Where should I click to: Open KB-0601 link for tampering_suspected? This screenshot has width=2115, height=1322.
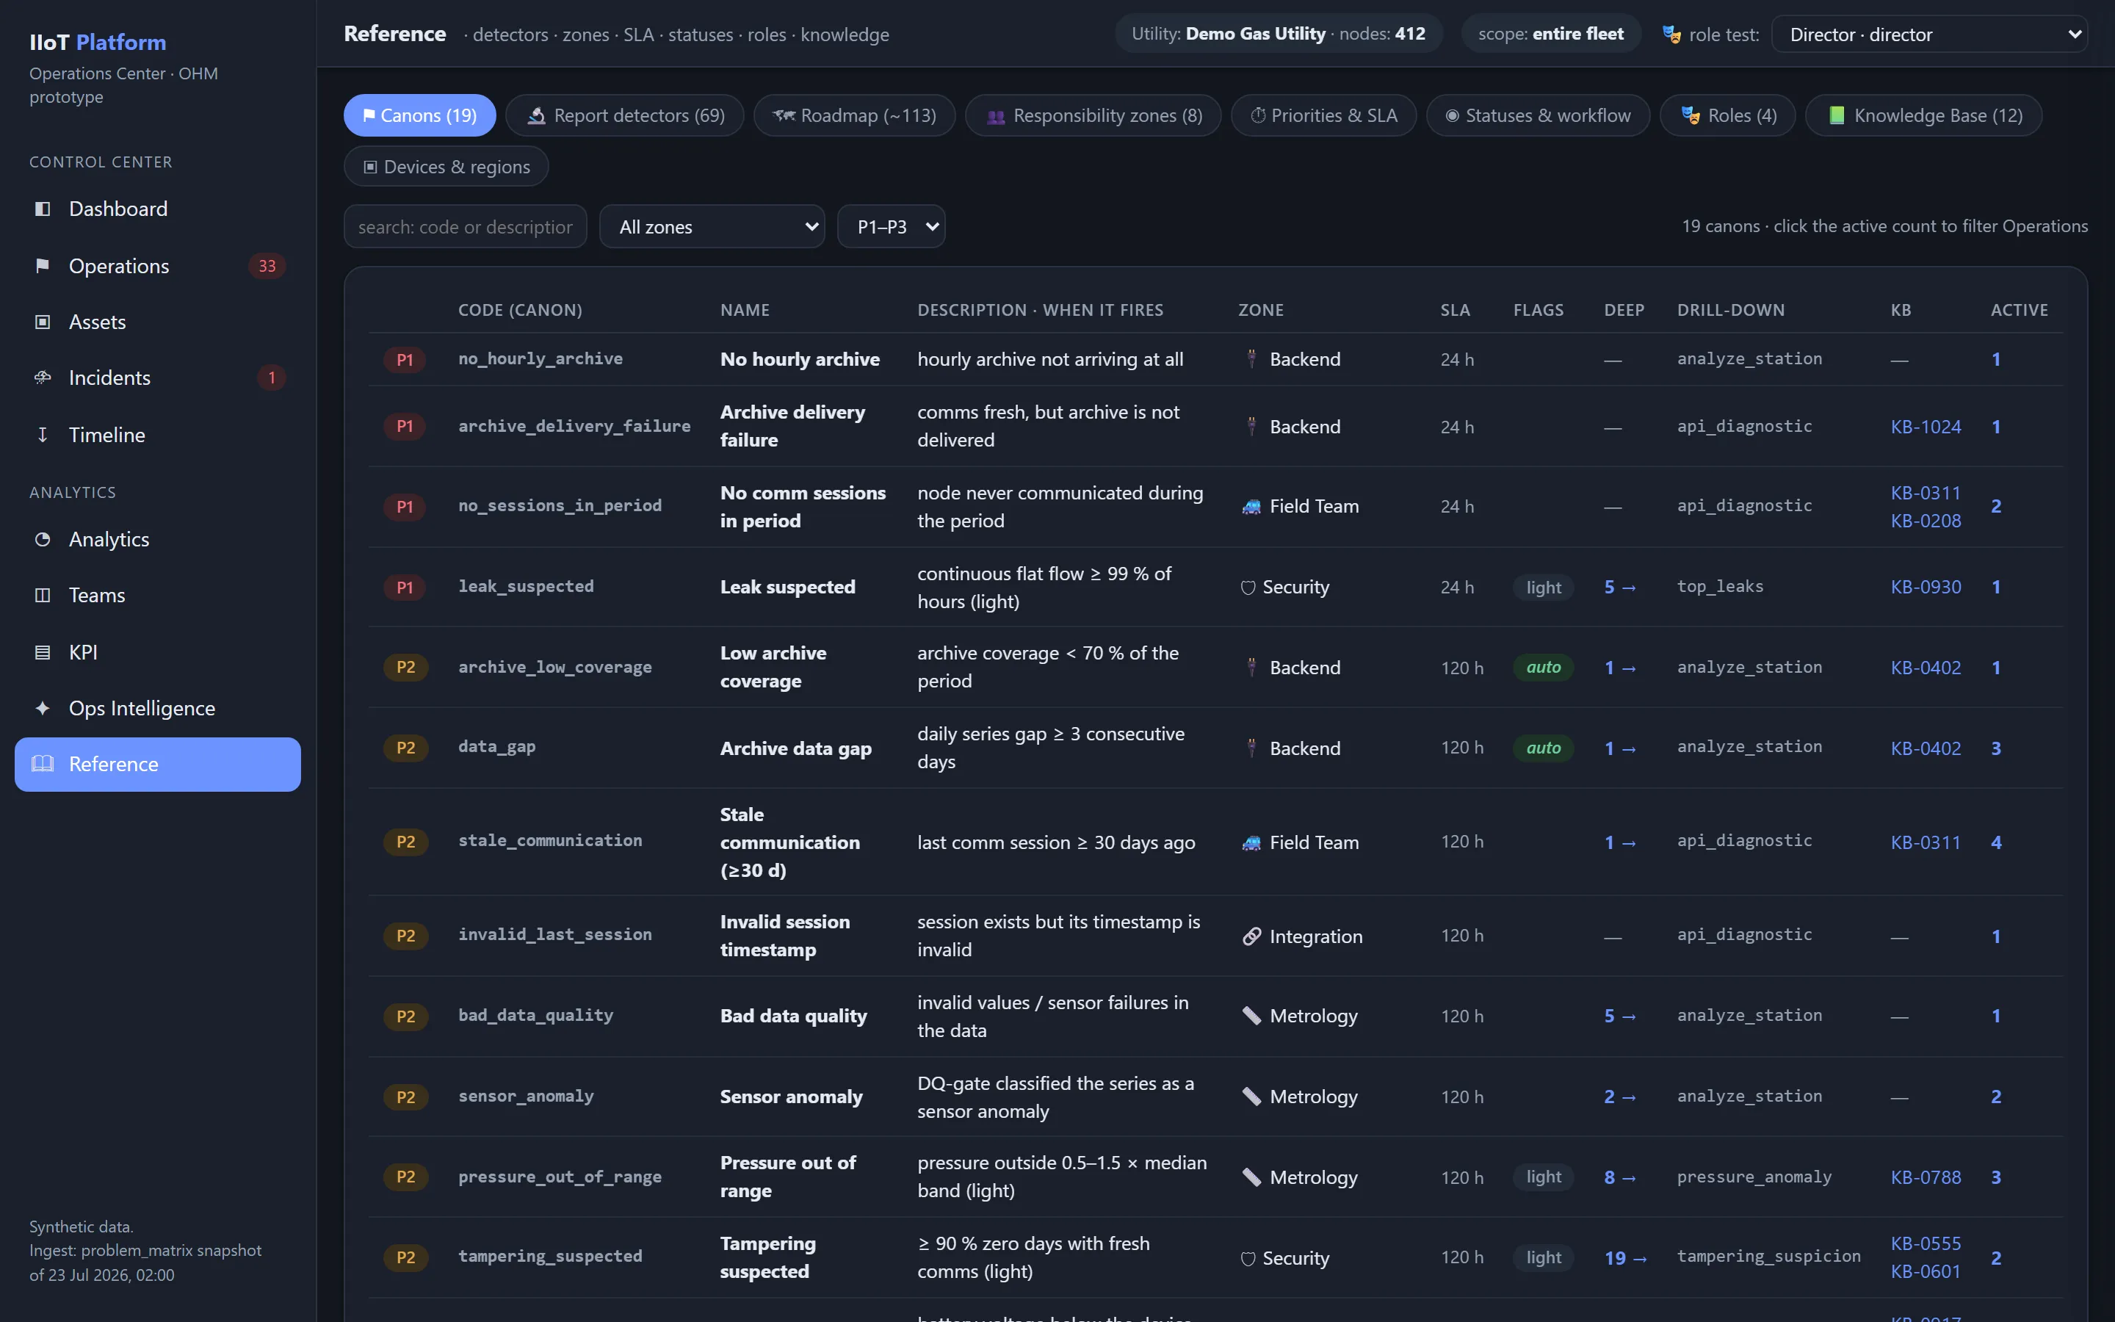[1926, 1272]
